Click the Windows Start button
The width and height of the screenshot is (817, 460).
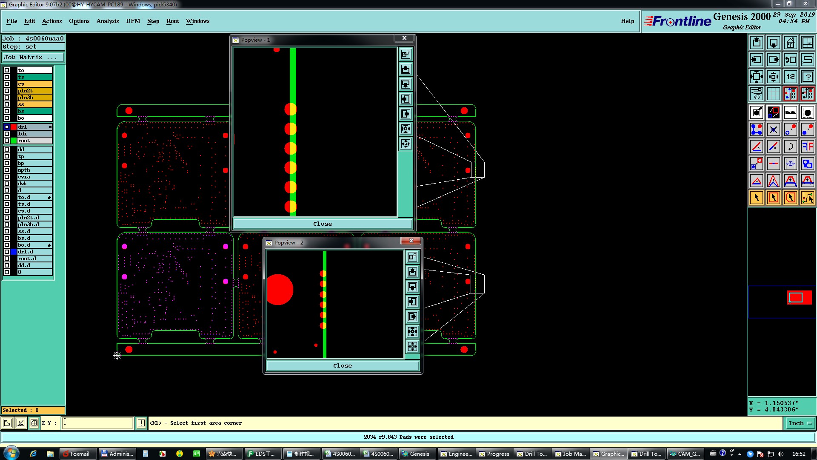pyautogui.click(x=11, y=453)
